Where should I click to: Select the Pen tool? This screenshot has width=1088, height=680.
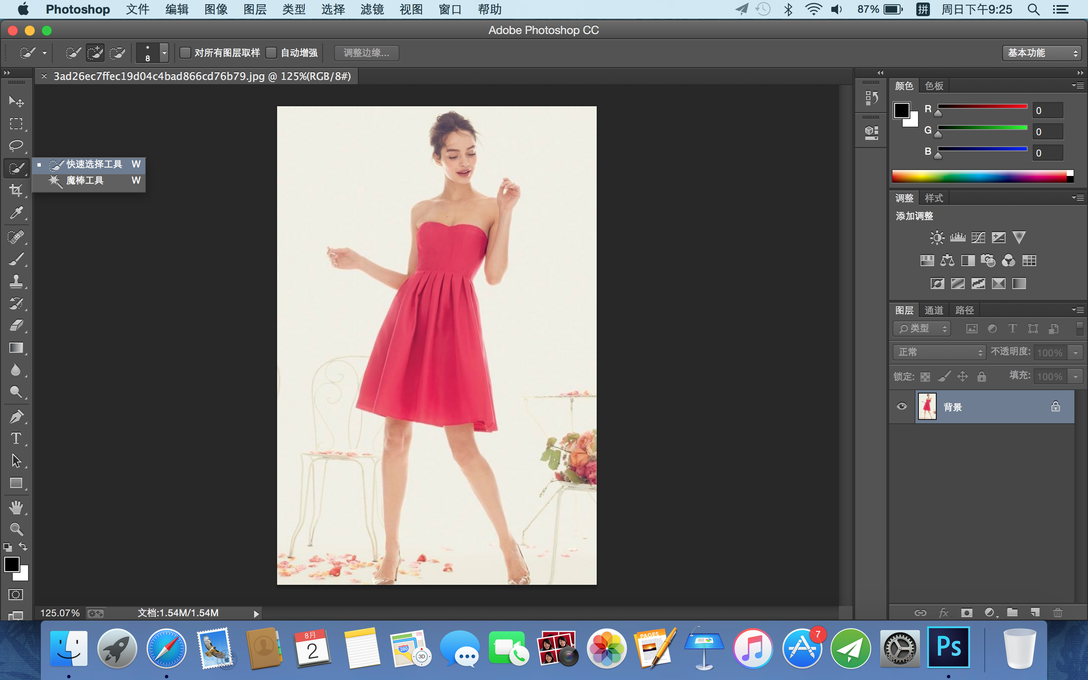coord(16,416)
